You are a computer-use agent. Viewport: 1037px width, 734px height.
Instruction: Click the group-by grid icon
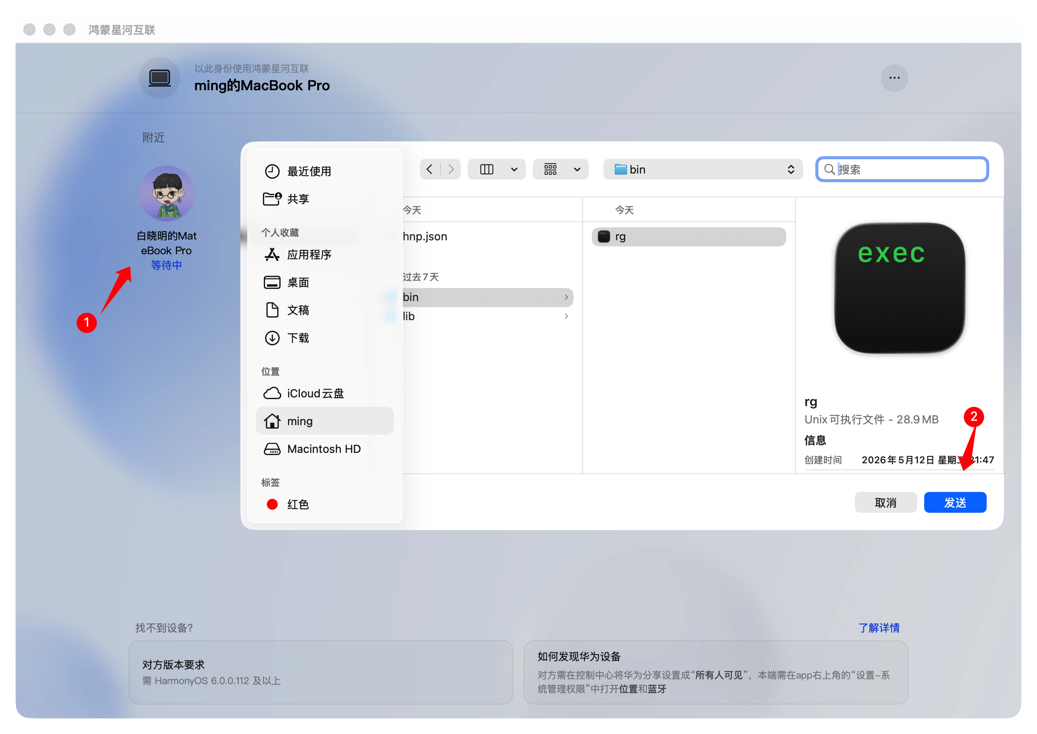pyautogui.click(x=550, y=169)
